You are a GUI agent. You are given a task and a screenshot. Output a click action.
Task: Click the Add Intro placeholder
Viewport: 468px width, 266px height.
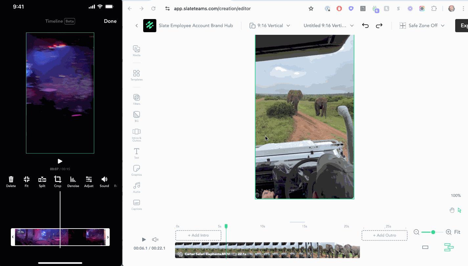coord(198,235)
